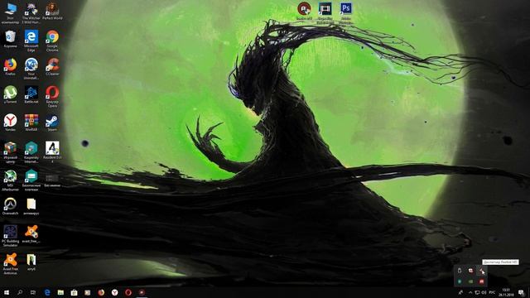This screenshot has width=530, height=298.
Task: Open the volume control in tray
Action: point(484,292)
